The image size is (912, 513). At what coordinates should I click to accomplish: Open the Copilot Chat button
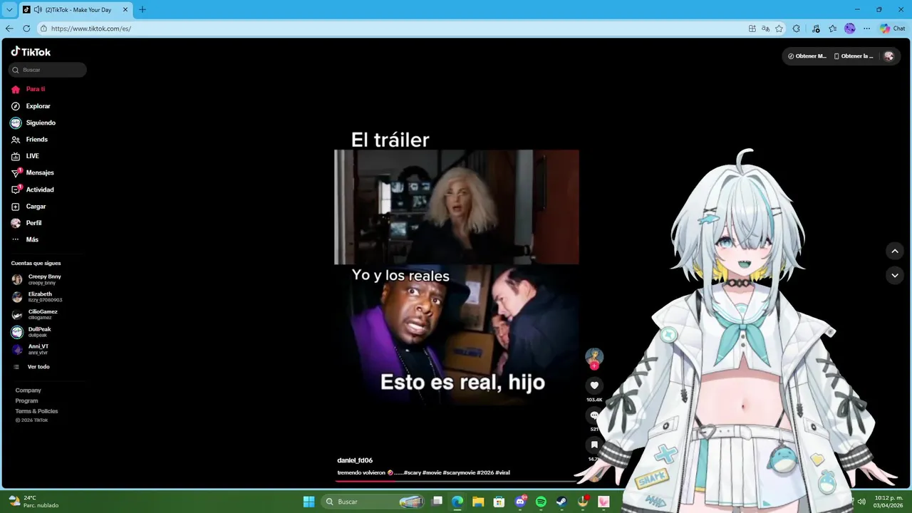893,28
